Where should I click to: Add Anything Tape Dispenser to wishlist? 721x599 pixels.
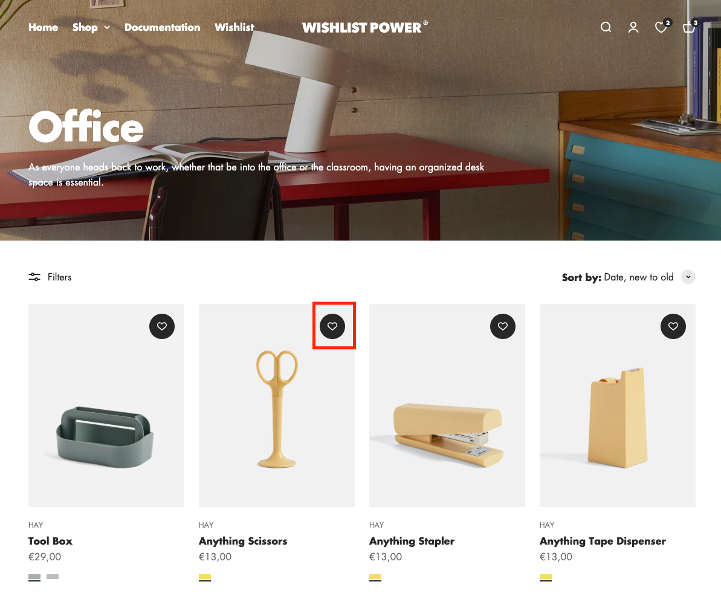click(673, 326)
